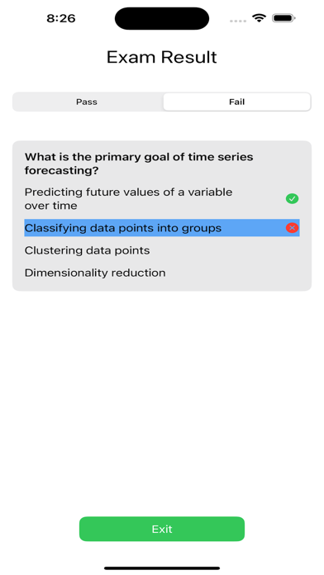Tap the Dynamic Island at the top

pos(162,18)
